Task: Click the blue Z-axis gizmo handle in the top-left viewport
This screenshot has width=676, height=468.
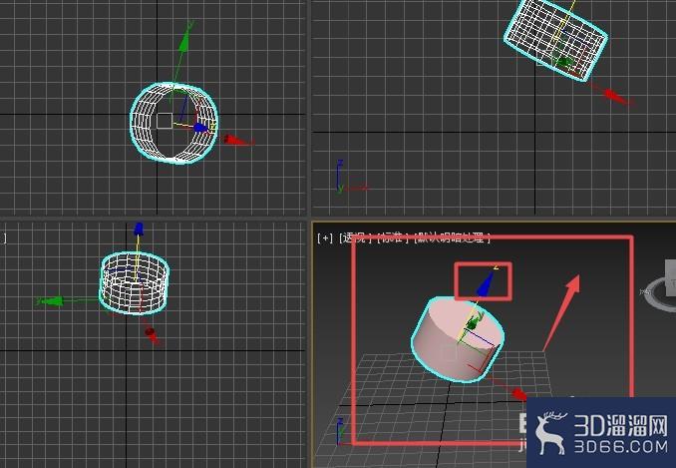Action: (200, 128)
